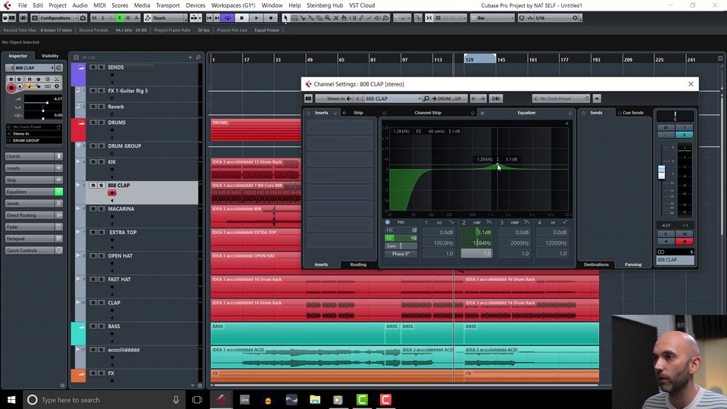
Task: Click the Stop transport button
Action: pos(242,18)
